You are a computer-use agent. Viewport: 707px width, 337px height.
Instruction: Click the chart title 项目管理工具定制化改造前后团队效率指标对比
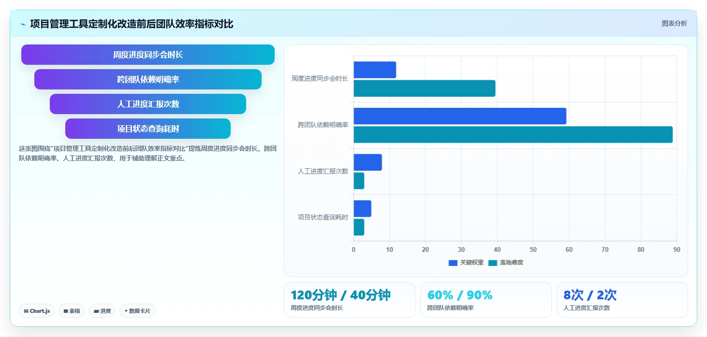click(x=132, y=24)
